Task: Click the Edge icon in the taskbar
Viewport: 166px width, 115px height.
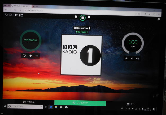Action: coord(51,107)
